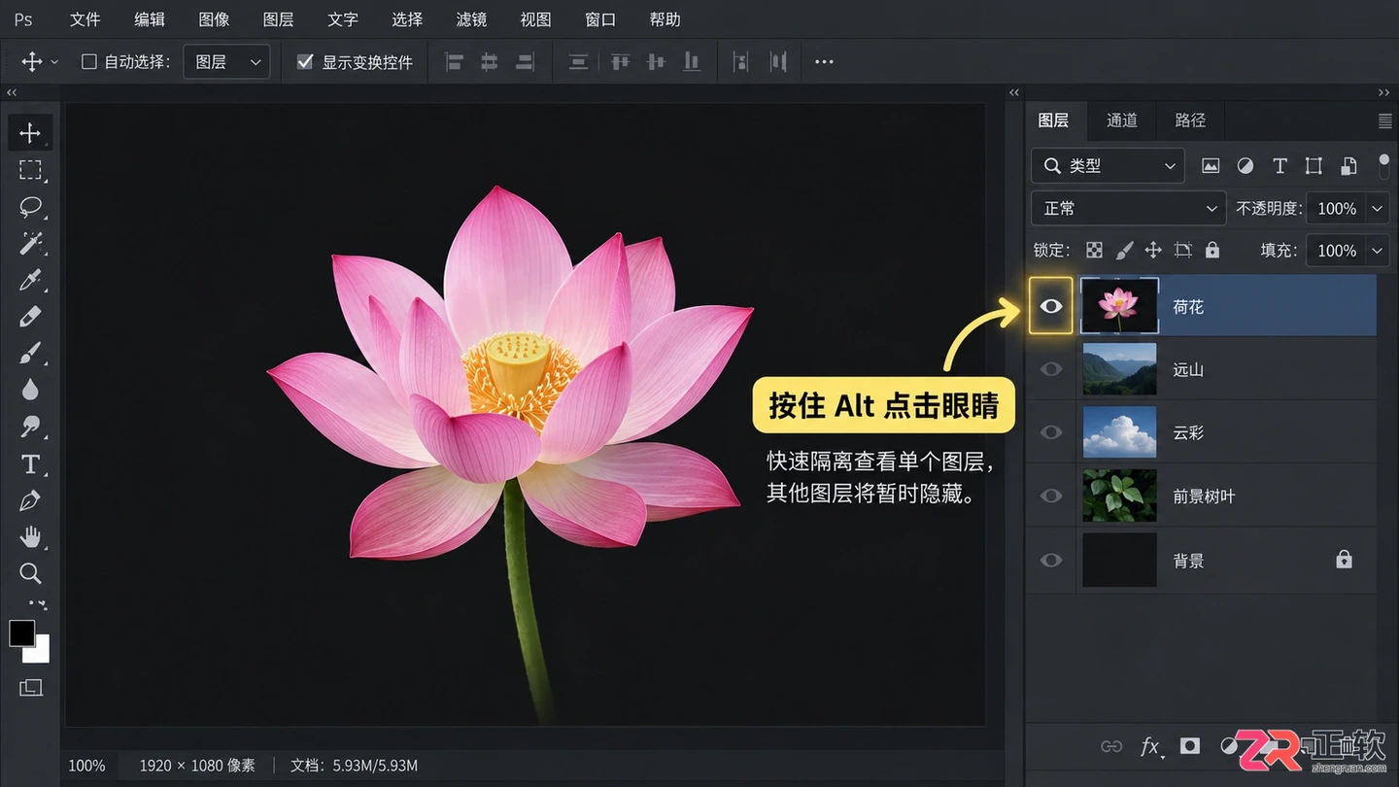
Task: Click the lock all padlock icon
Action: click(1212, 250)
